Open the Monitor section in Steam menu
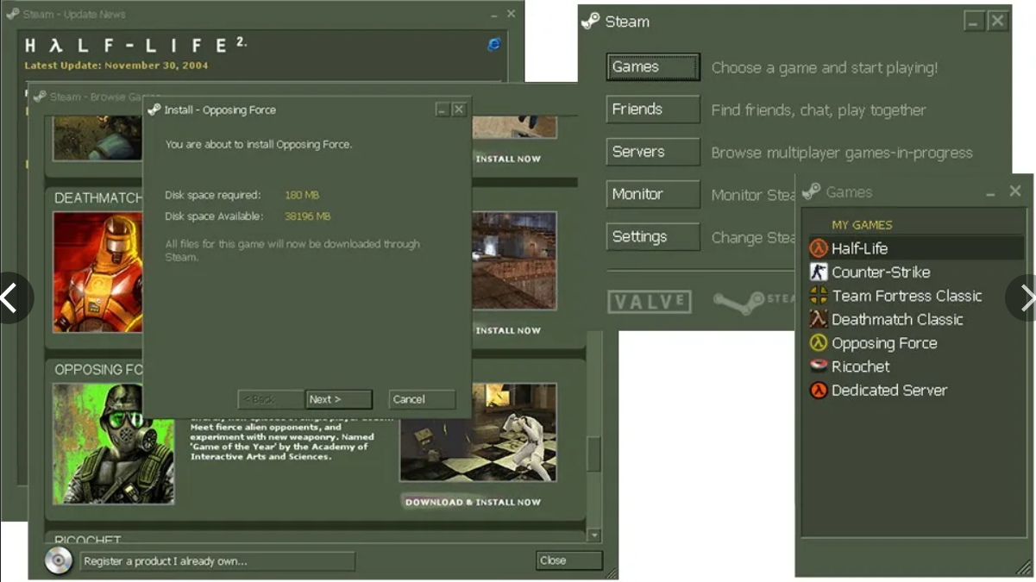Screen dimensions: 1036x582 653,194
